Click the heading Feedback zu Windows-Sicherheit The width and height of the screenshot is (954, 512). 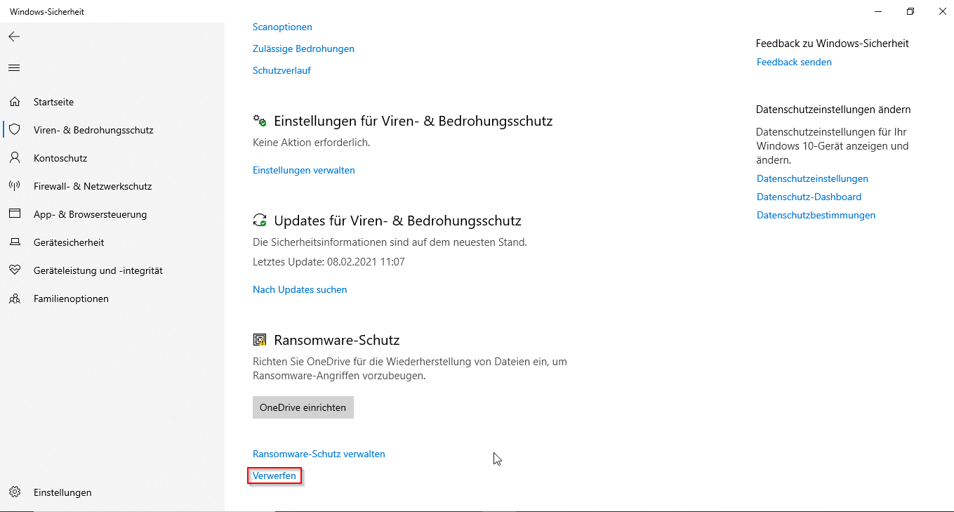click(833, 44)
